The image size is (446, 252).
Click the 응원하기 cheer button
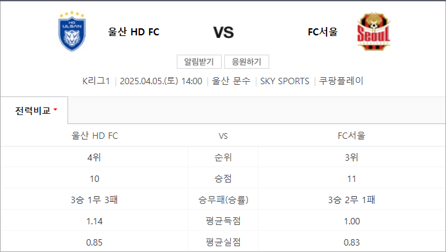[x=247, y=62]
